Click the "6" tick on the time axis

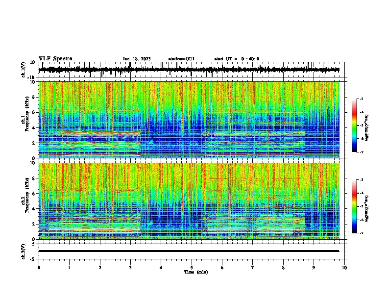(222, 268)
